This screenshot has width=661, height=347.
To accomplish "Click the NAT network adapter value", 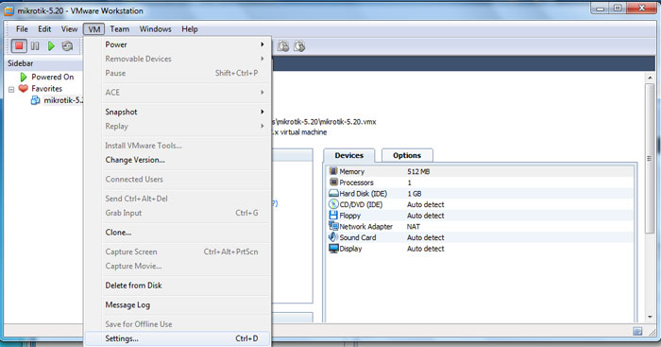I will click(414, 227).
